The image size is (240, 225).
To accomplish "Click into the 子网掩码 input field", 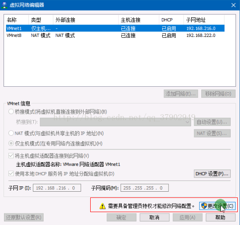I will click(x=144, y=188).
